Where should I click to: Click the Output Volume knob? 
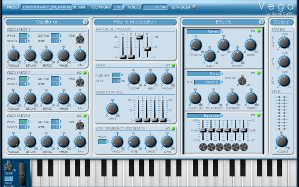tap(282, 141)
